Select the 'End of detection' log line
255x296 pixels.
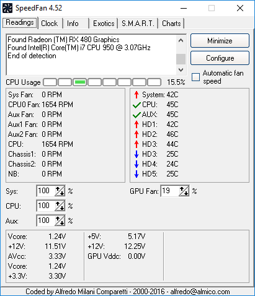pyautogui.click(x=32, y=56)
